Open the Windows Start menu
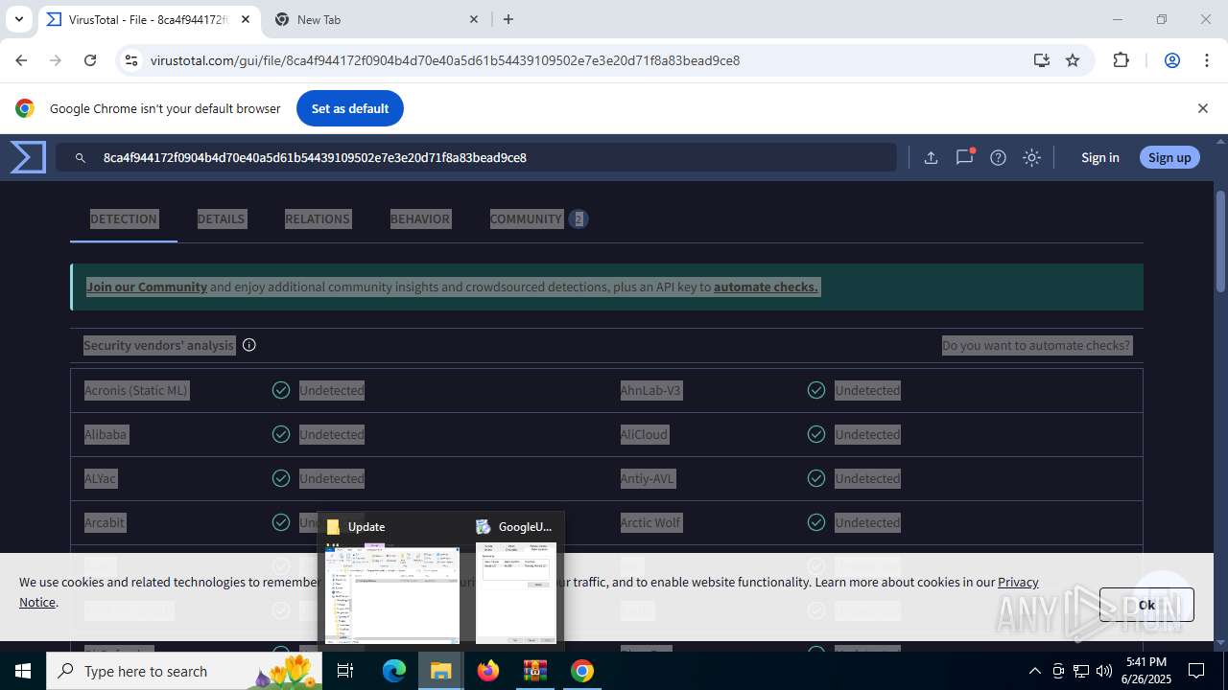This screenshot has height=690, width=1228. pyautogui.click(x=23, y=671)
